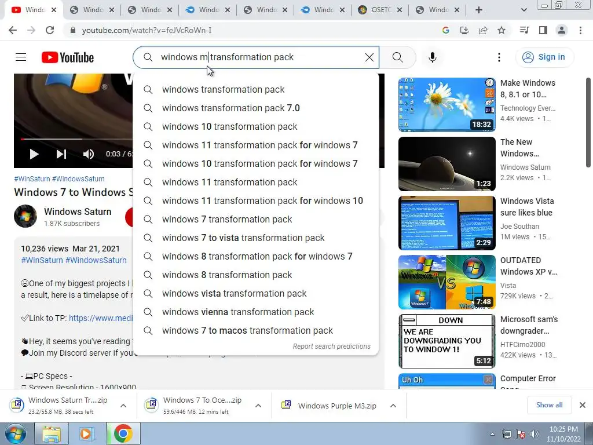Show hidden tray icons arrow
The height and width of the screenshot is (445, 593).
pyautogui.click(x=492, y=434)
